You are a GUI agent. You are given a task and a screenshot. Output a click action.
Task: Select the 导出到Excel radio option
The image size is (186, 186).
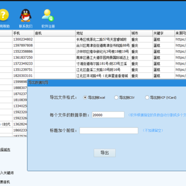[94, 98]
